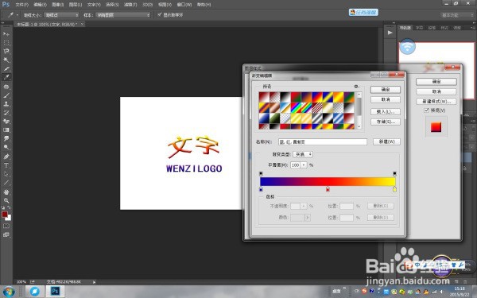Select the Lasso tool
477x298 pixels.
tap(6, 51)
